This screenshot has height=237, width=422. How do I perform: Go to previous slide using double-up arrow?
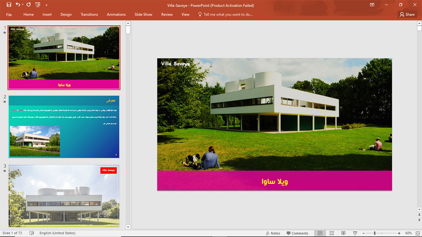(x=419, y=215)
